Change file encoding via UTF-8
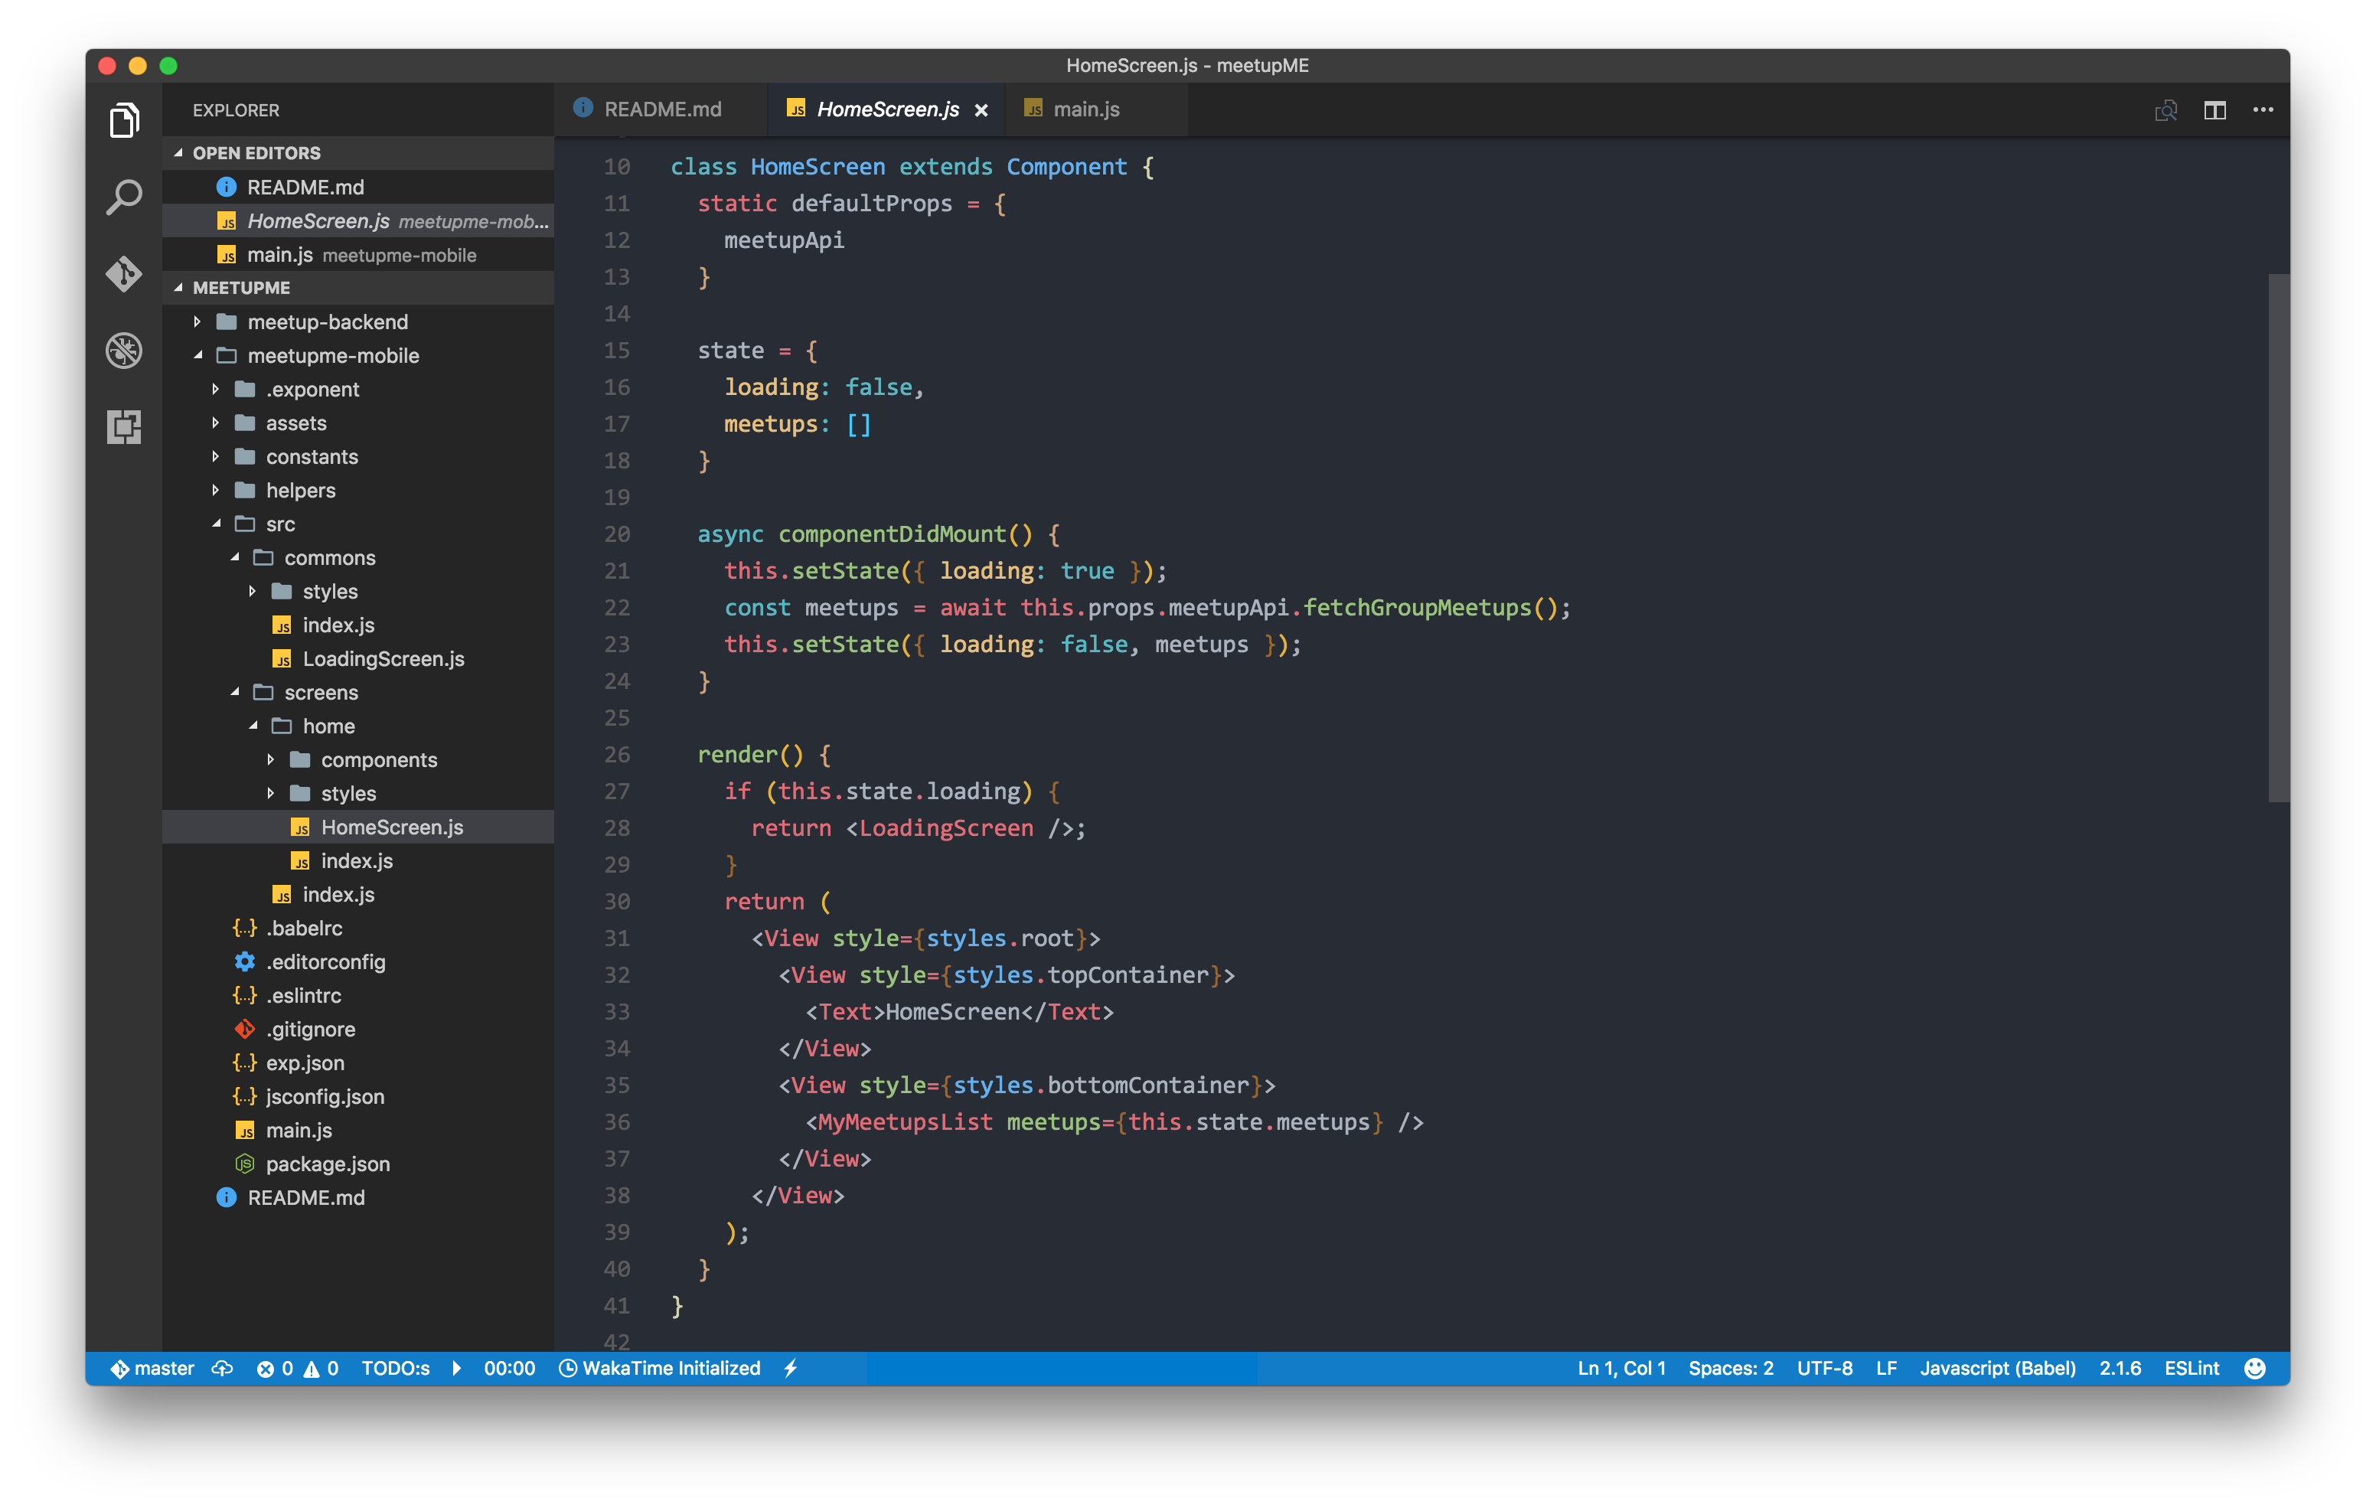The image size is (2376, 1508). tap(1824, 1369)
